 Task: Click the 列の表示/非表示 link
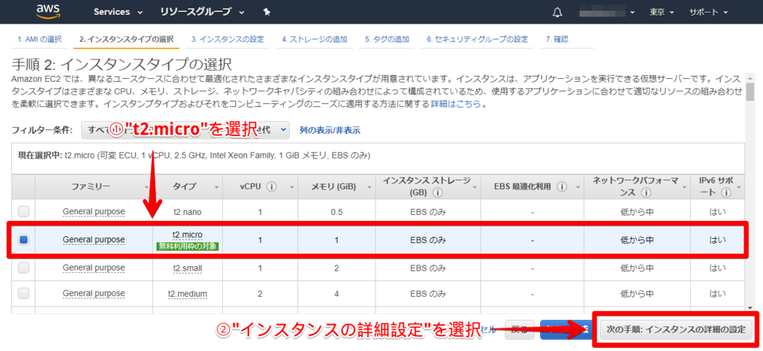tap(330, 130)
